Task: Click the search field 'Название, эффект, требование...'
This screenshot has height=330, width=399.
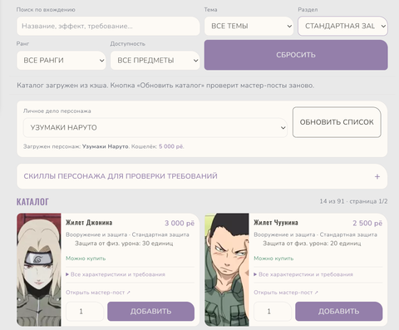Action: click(108, 26)
